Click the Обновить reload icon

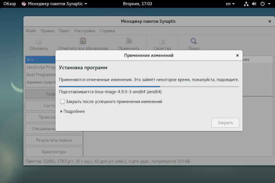tap(39, 41)
